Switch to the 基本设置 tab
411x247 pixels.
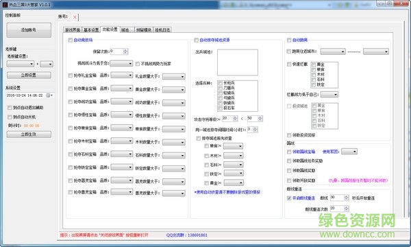pyautogui.click(x=91, y=30)
